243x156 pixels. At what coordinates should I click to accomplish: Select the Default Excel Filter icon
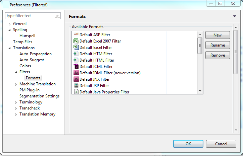76,47
